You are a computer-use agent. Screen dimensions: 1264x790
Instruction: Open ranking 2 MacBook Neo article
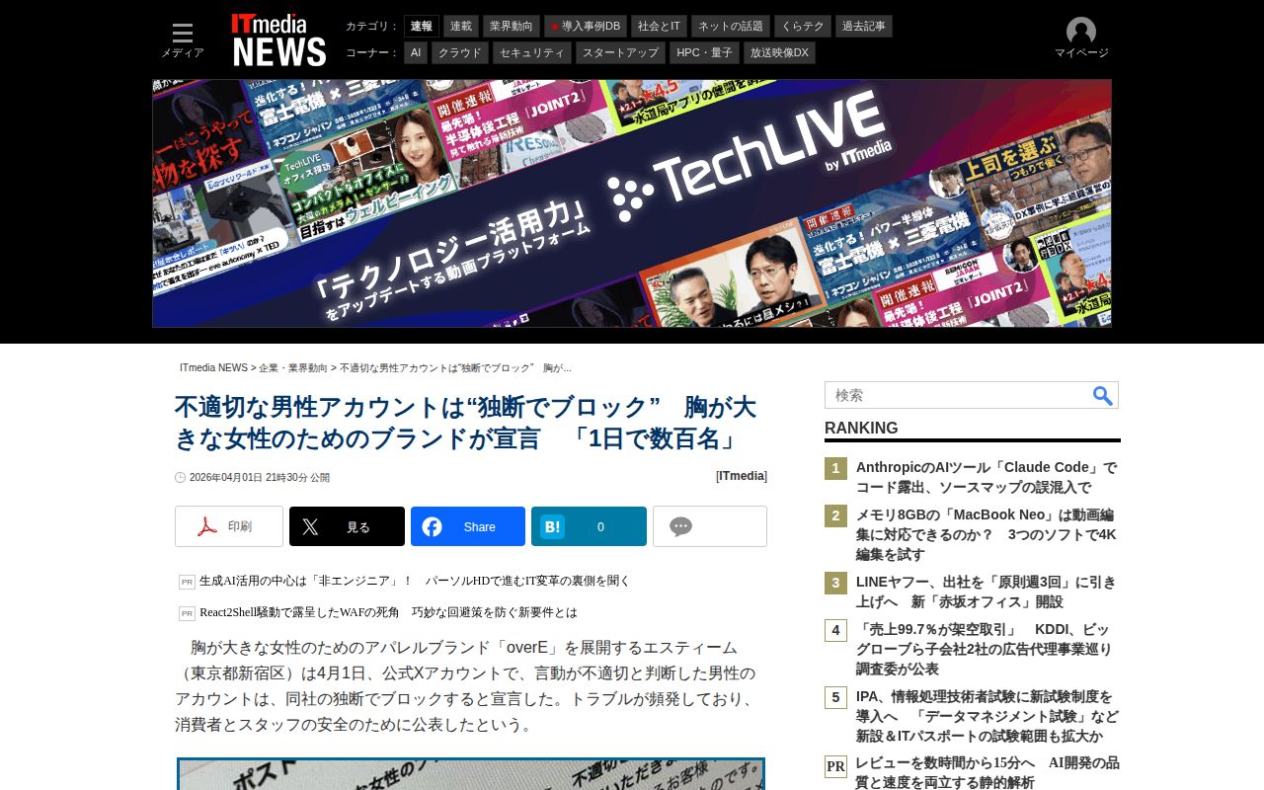(987, 534)
